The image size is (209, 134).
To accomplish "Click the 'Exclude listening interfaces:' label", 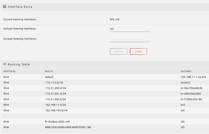I will [x=20, y=39].
